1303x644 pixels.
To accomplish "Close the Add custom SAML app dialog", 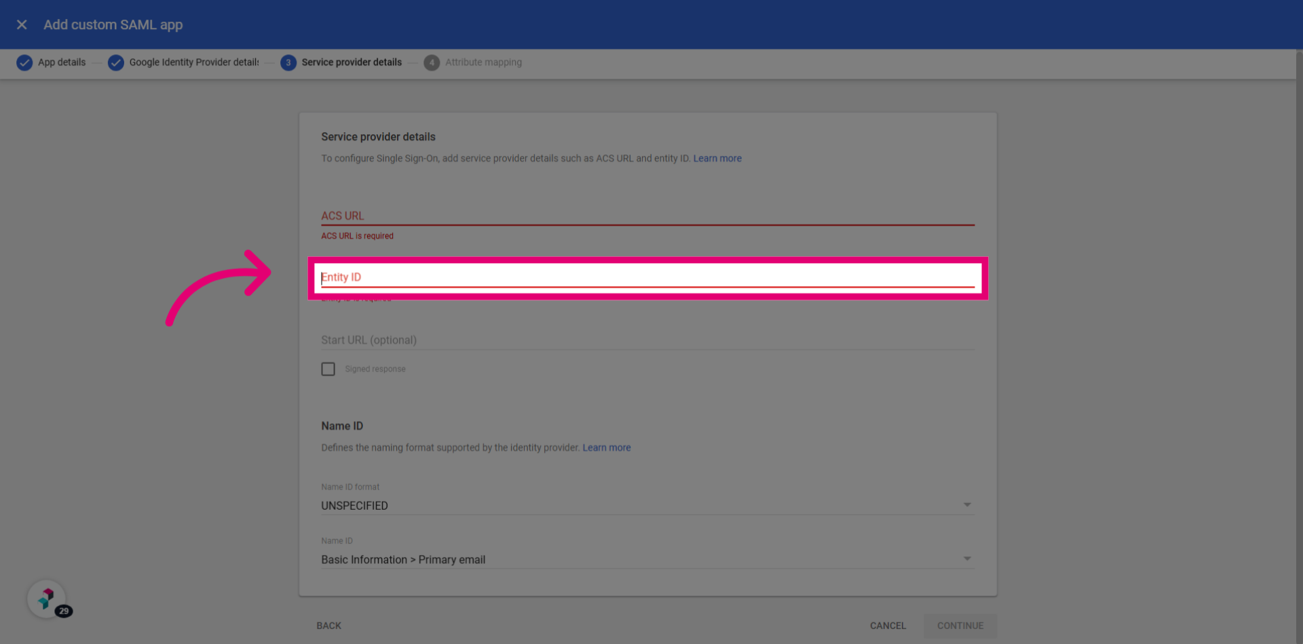I will tap(22, 24).
